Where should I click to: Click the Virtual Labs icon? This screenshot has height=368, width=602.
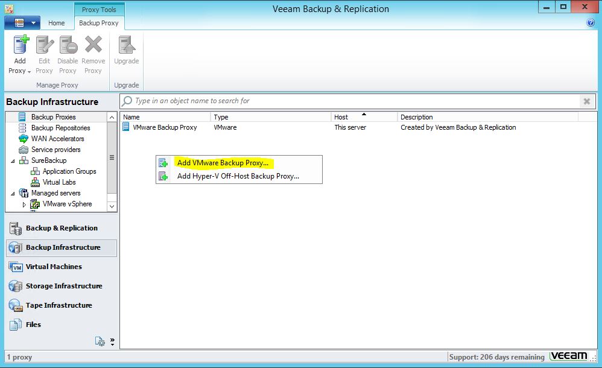[35, 182]
